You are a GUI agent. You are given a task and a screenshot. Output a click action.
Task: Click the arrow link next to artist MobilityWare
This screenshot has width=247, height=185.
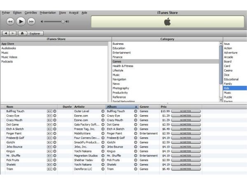coord(103,133)
